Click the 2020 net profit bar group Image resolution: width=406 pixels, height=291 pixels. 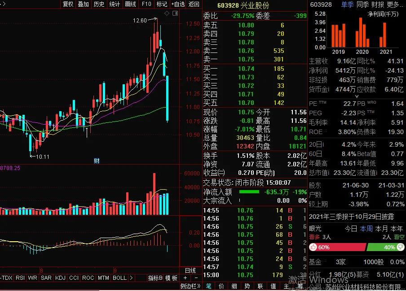362,32
